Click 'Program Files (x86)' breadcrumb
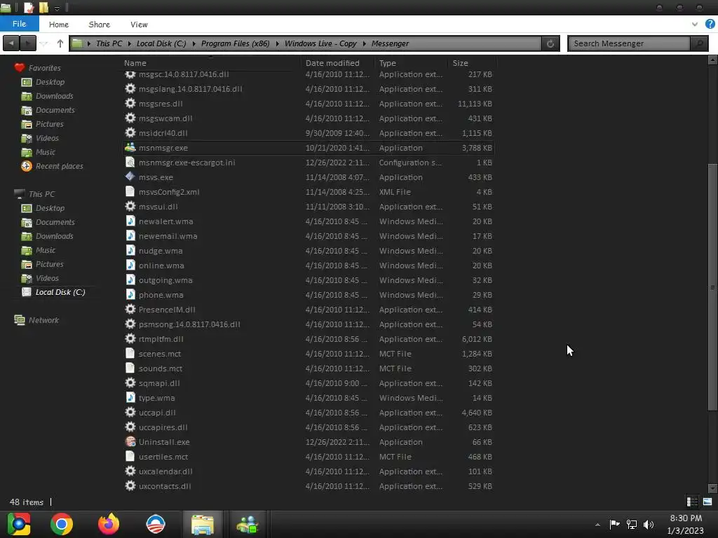 pos(236,43)
